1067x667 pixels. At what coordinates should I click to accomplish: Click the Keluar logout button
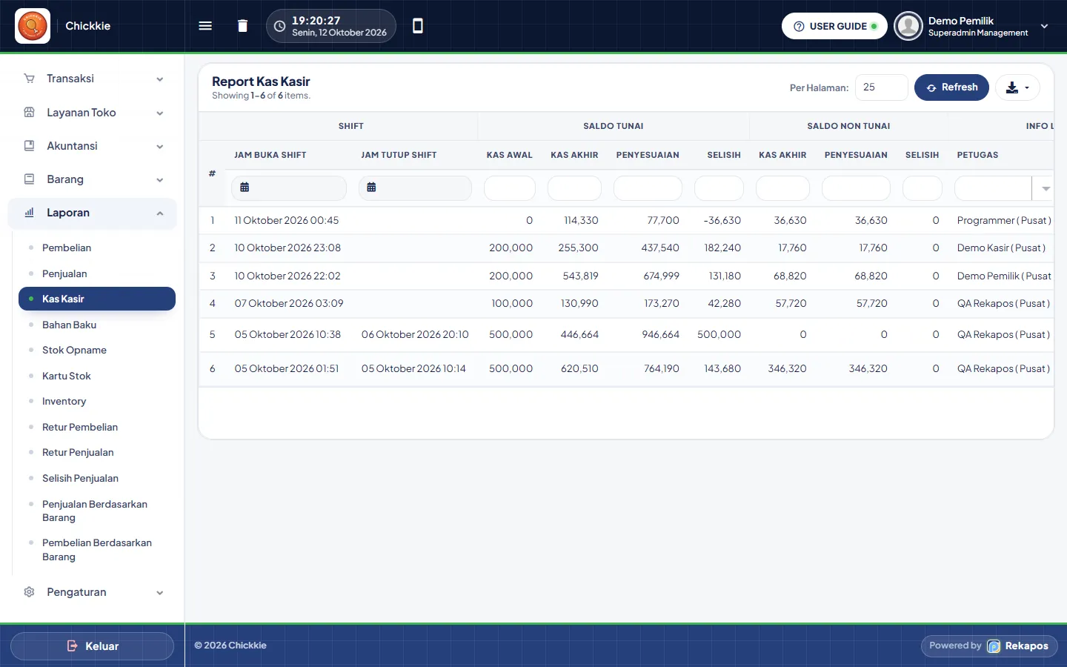coord(93,646)
